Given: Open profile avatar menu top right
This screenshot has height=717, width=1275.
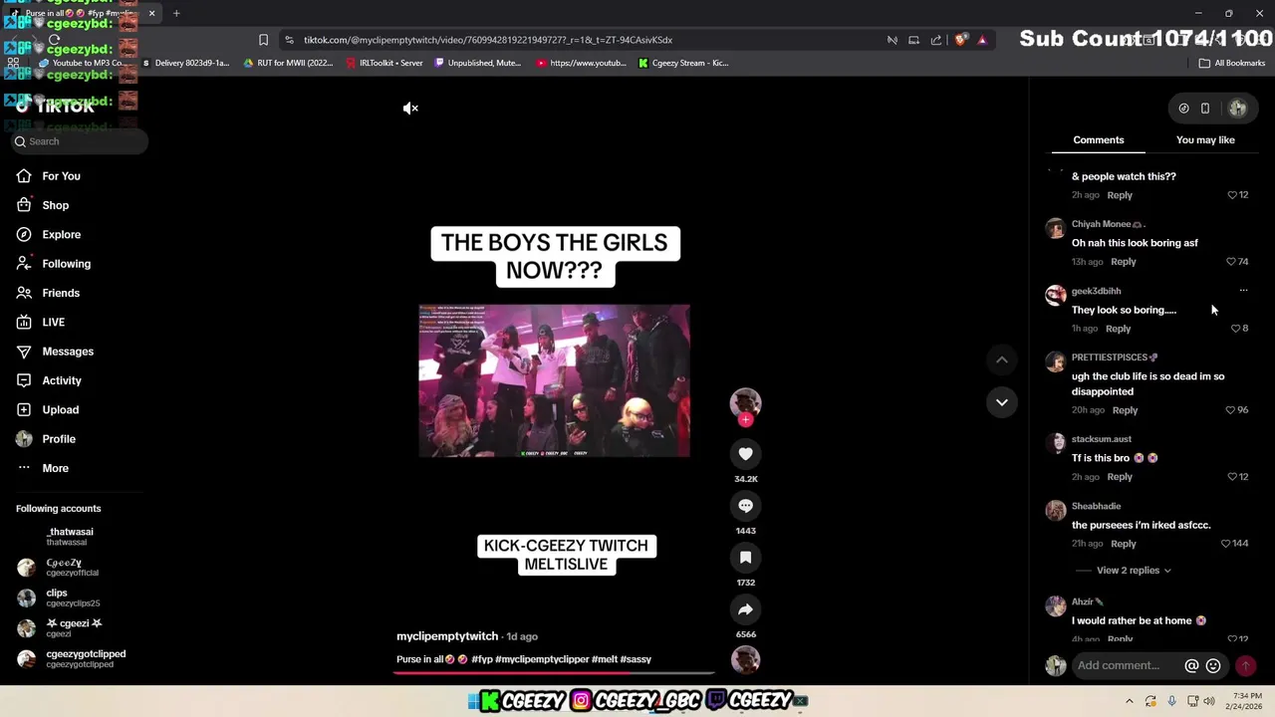Looking at the screenshot, I should click(x=1238, y=109).
